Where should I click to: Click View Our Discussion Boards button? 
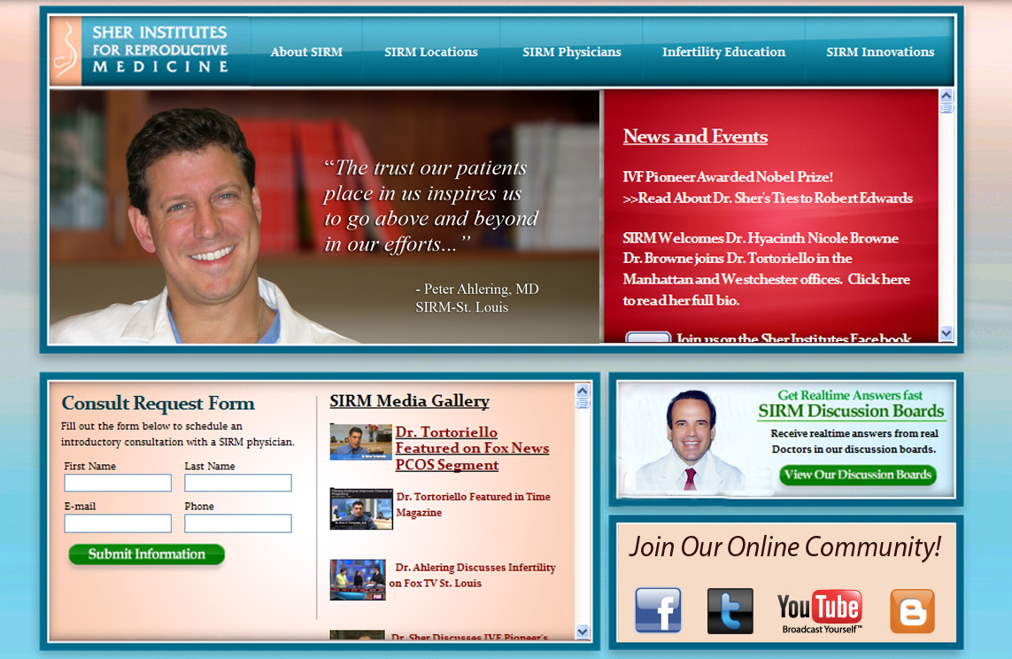click(x=858, y=475)
